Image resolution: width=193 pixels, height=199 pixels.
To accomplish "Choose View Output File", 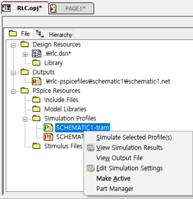I will point(119,158).
